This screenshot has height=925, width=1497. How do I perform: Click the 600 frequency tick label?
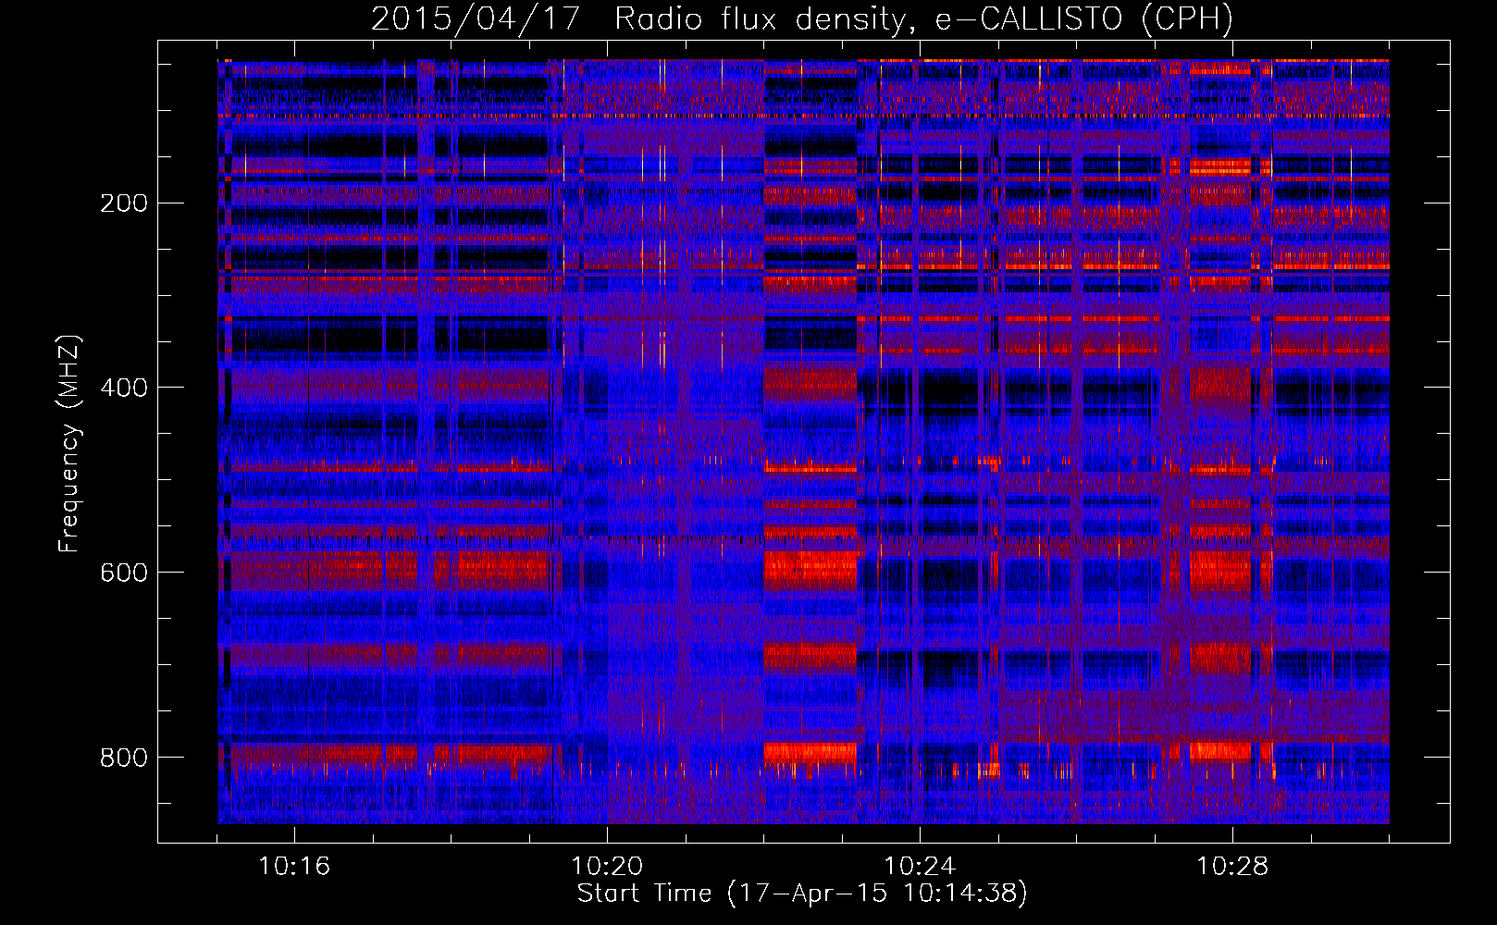(123, 573)
